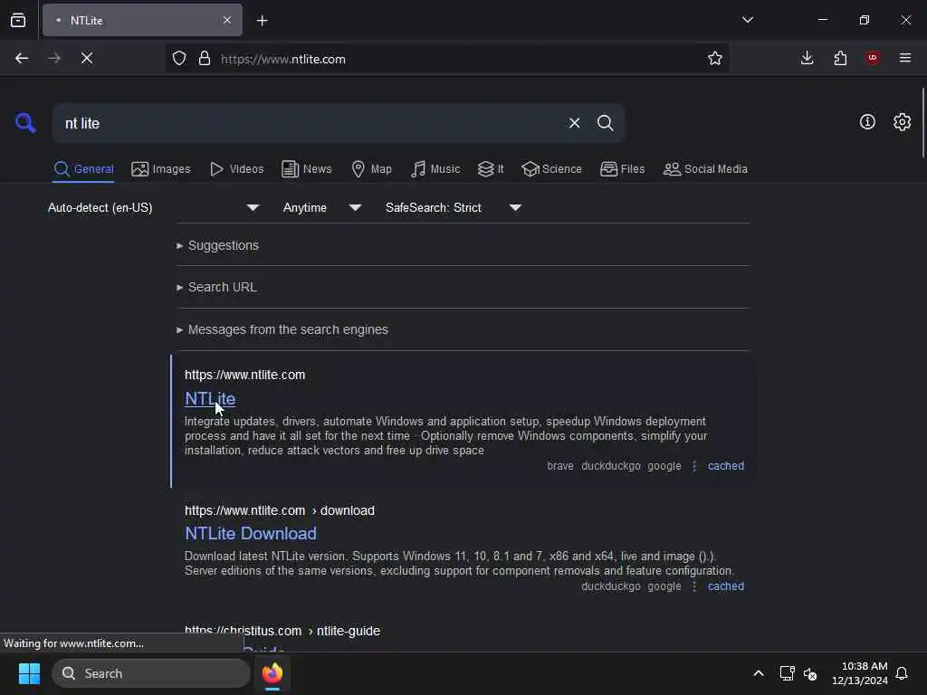Close the NTLite browser tab
Image resolution: width=927 pixels, height=695 pixels.
[x=227, y=20]
